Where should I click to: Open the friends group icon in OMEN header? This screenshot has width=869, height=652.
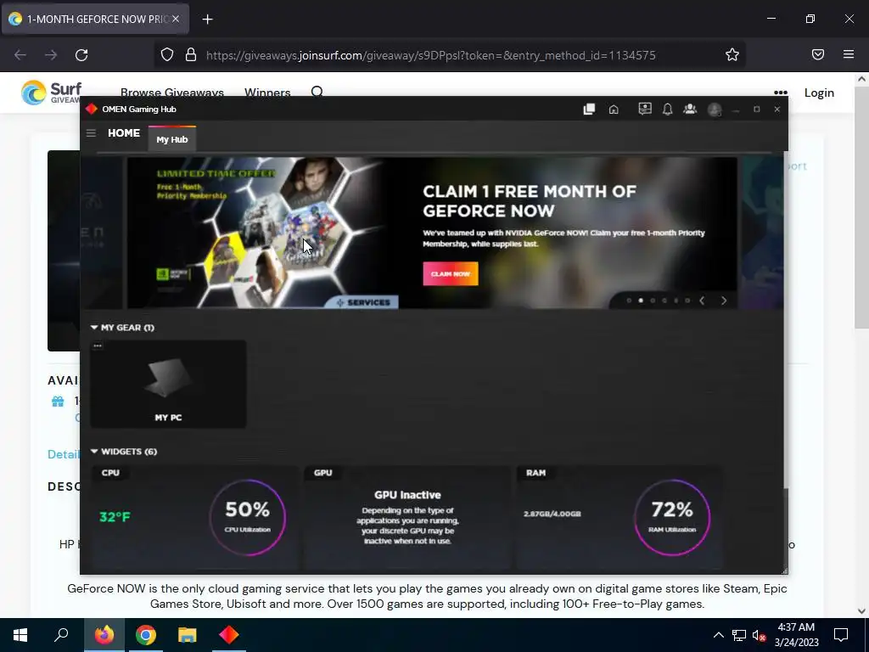tap(690, 109)
